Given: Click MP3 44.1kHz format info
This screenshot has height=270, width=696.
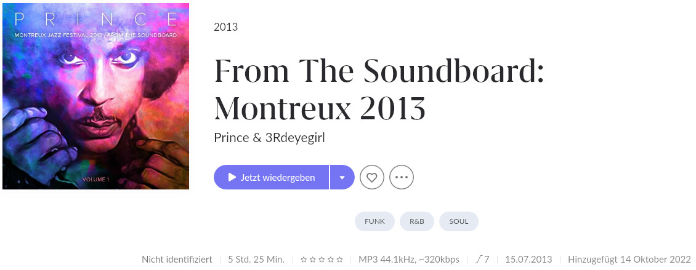Looking at the screenshot, I should click(x=409, y=260).
